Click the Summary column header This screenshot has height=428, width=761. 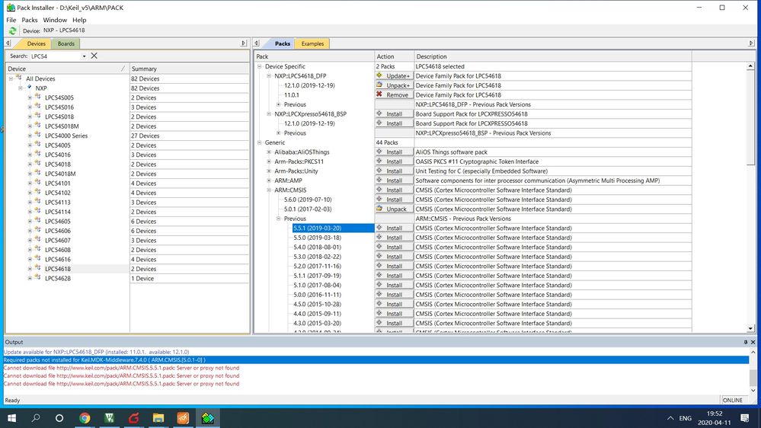(x=189, y=69)
